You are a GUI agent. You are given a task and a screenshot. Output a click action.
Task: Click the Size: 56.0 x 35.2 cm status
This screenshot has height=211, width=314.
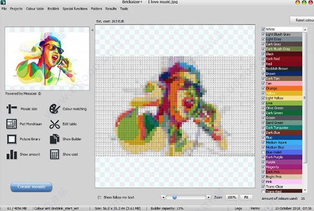(x=118, y=208)
